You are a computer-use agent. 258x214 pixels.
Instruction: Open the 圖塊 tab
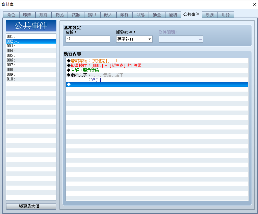(173, 15)
